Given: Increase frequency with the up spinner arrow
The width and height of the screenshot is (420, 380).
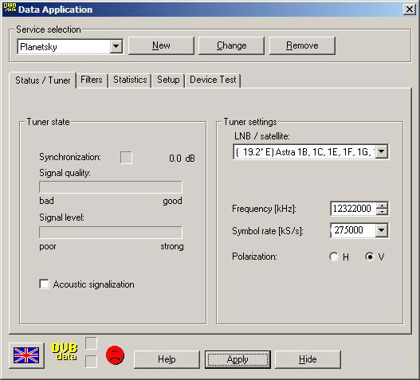Looking at the screenshot, I should pyautogui.click(x=382, y=205).
